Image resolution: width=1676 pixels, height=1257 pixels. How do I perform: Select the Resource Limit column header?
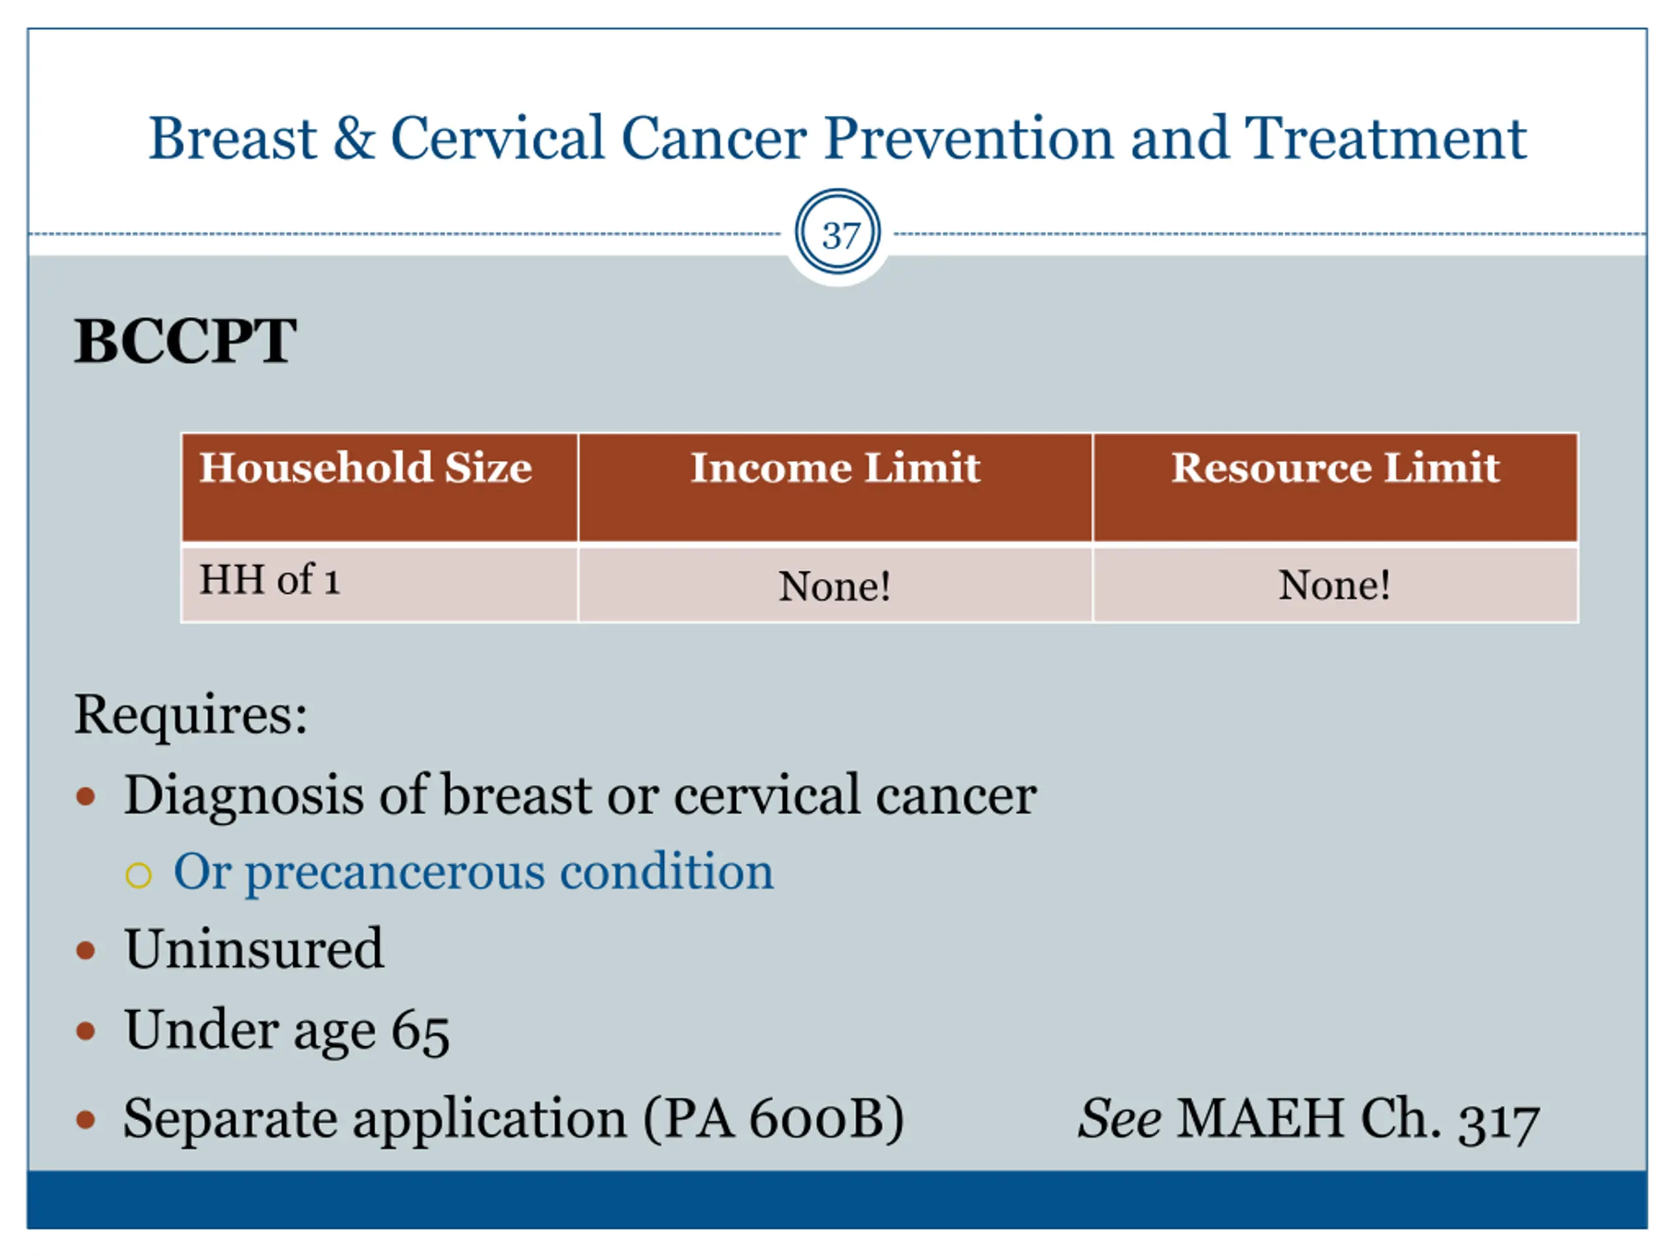click(1335, 487)
